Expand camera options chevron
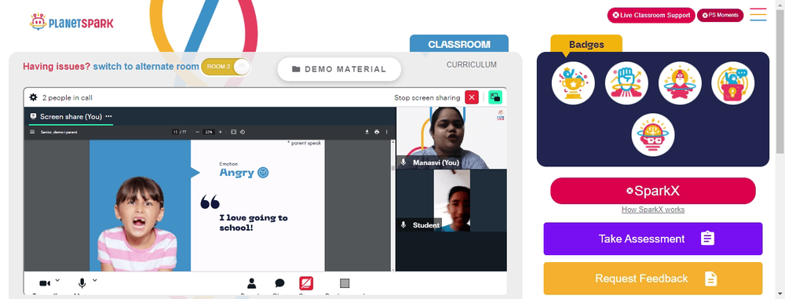Screen dimensions: 785x299 click(57, 280)
